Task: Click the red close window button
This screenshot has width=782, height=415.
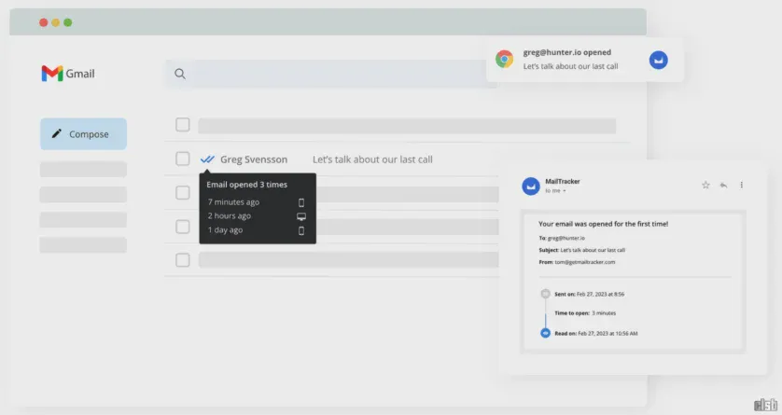Action: (43, 22)
